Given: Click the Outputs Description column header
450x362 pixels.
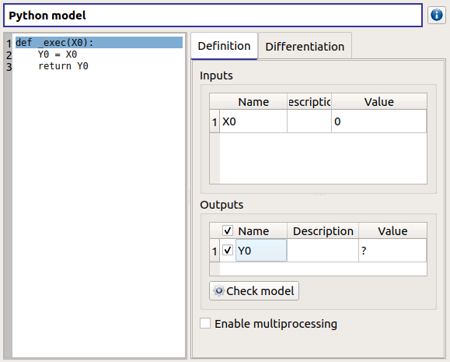Looking at the screenshot, I should click(x=323, y=231).
